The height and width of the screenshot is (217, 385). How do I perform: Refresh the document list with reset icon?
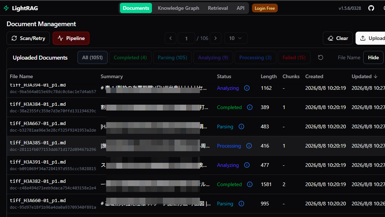point(320,57)
